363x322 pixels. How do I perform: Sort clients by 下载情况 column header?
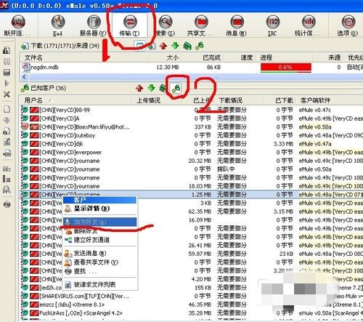coord(239,100)
